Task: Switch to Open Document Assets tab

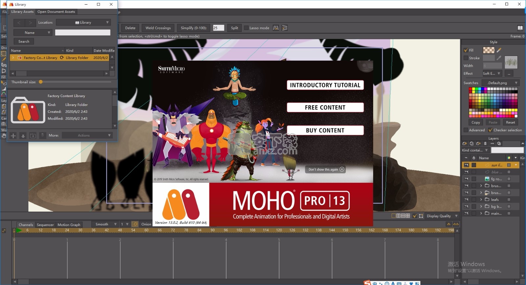Action: [56, 12]
